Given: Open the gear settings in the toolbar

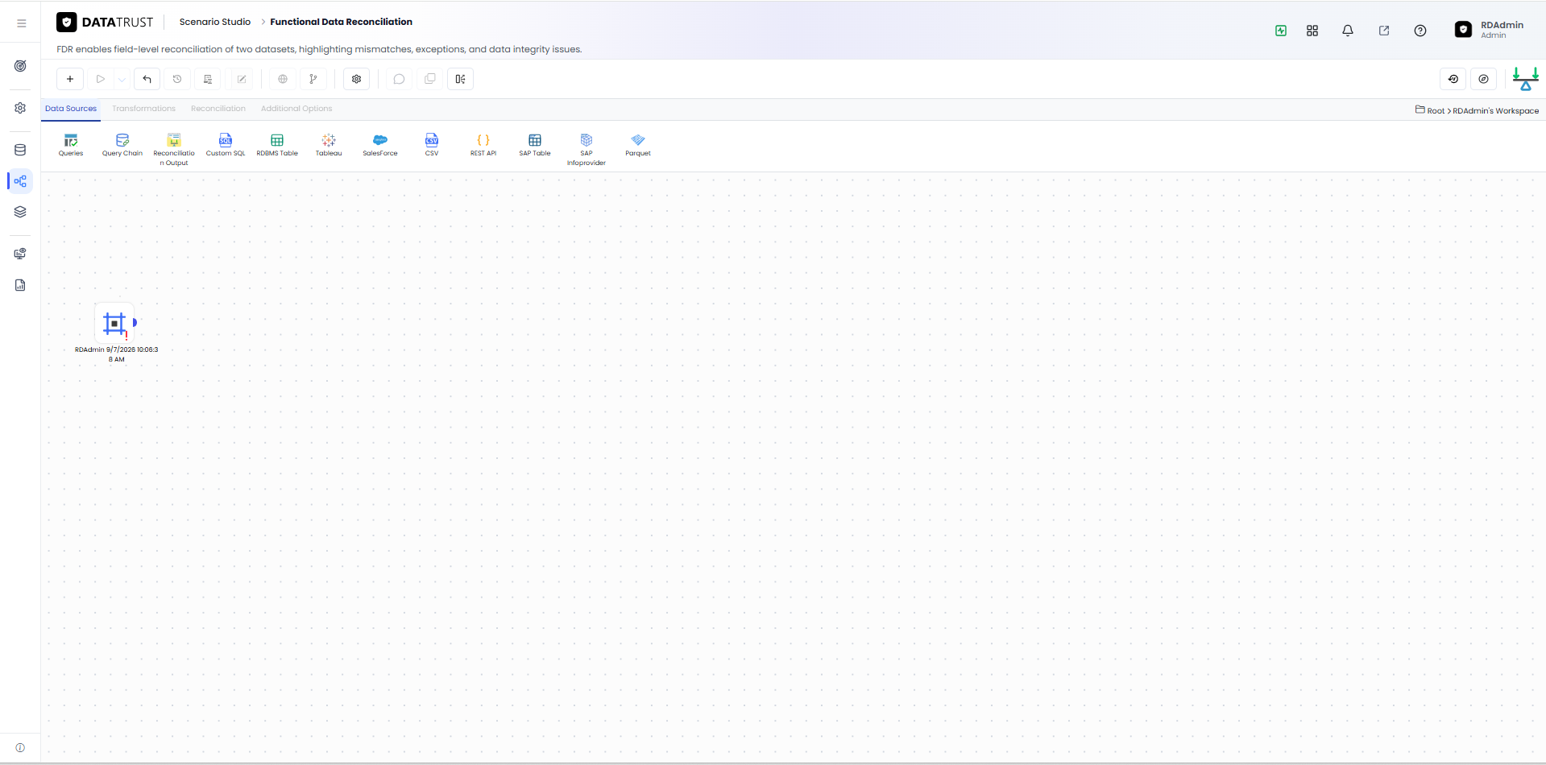Looking at the screenshot, I should (356, 79).
